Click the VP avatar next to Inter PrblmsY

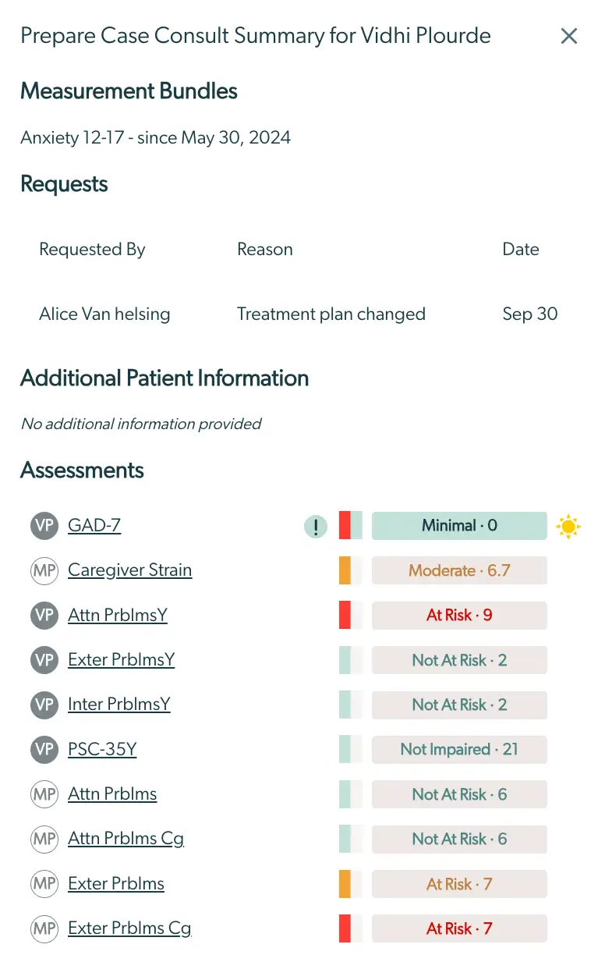44,705
